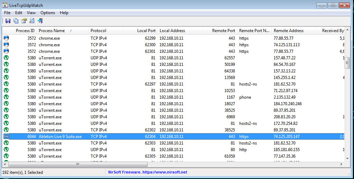Click the horizontal scrollbar thumb

pos(78,165)
